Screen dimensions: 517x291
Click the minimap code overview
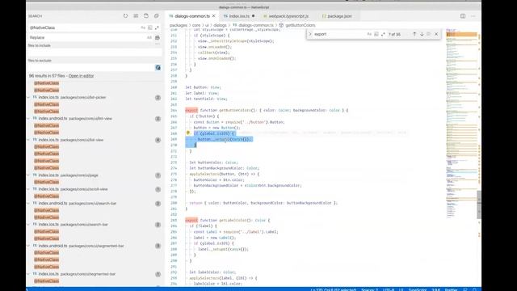[461, 124]
